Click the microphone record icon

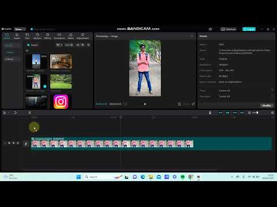tap(210, 113)
